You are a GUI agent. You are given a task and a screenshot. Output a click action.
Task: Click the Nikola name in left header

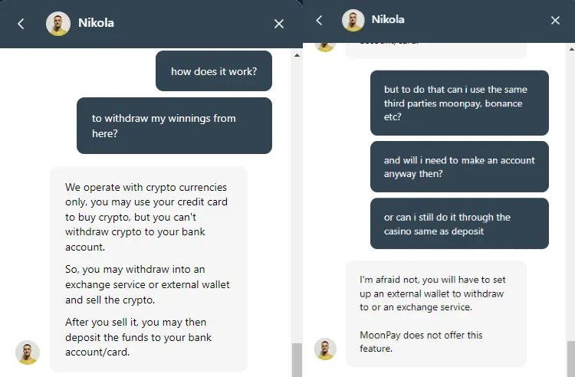tap(96, 23)
